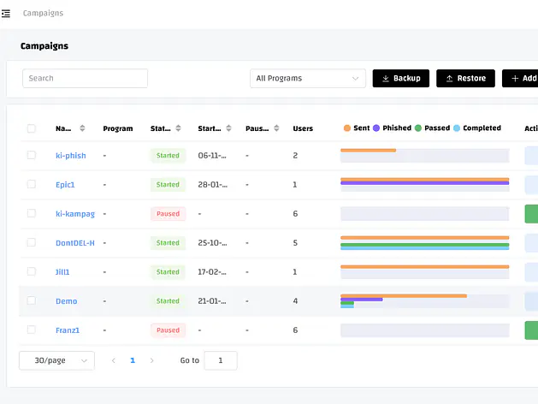Click the hamburger menu icon
This screenshot has height=404, width=538.
(x=7, y=14)
